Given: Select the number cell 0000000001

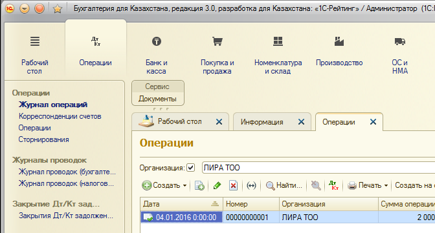Looking at the screenshot, I should coord(251,218).
